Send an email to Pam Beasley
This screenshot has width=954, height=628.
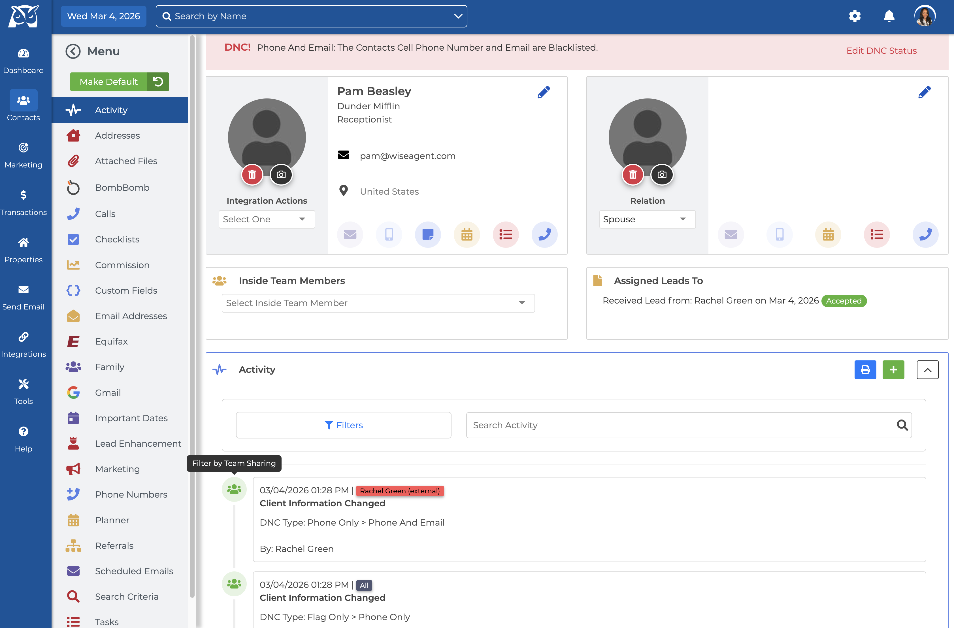(350, 234)
